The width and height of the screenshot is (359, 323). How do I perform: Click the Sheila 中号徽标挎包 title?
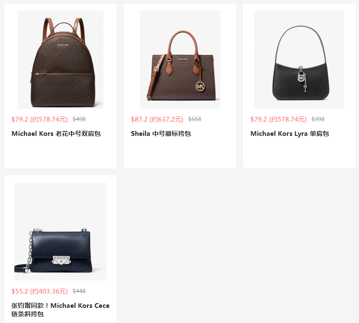(161, 134)
